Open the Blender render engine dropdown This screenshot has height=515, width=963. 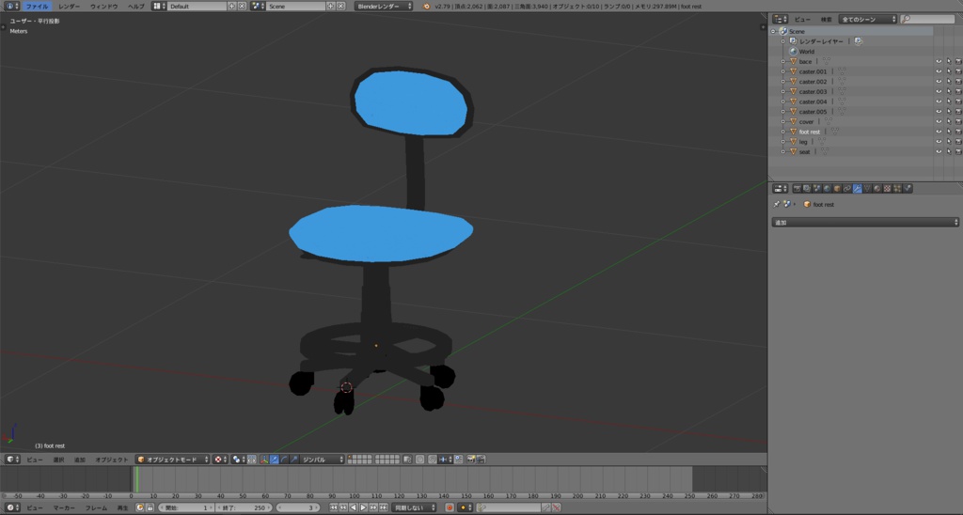point(384,7)
